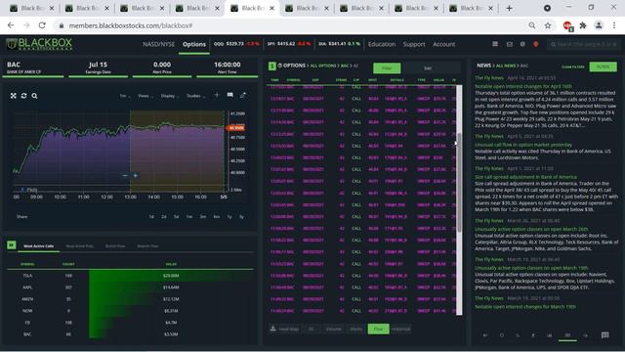This screenshot has width=625, height=352.
Task: Open the hamburger list icon in header
Action: (x=495, y=44)
